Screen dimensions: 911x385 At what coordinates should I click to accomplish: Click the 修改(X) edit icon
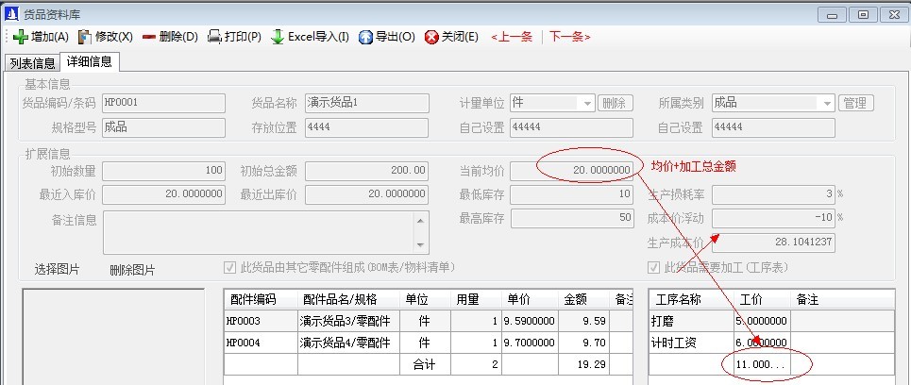click(85, 37)
